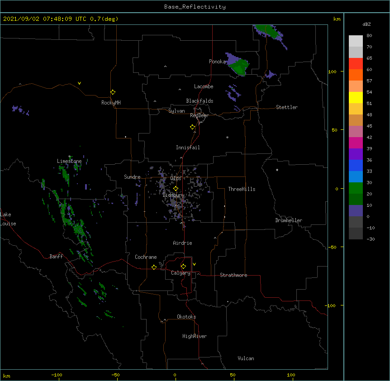This screenshot has height=381, width=390.
Task: Click the dBZ legend heading
Action: coord(366,24)
